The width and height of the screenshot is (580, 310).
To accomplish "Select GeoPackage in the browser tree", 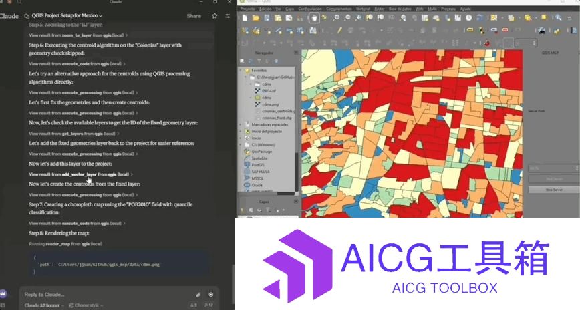I will 261,151.
